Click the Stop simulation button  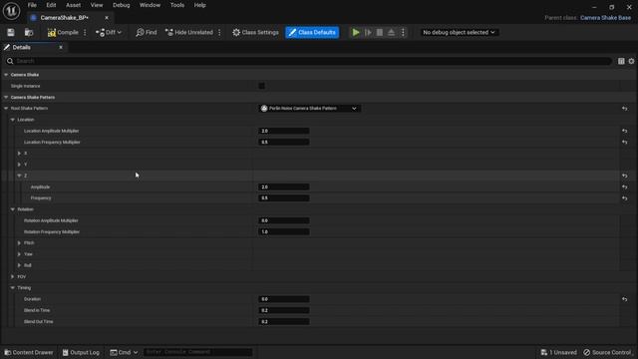coord(379,32)
